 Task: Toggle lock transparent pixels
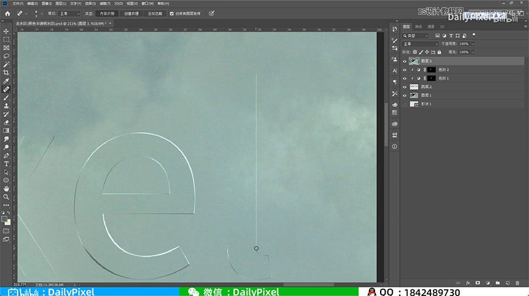point(415,52)
